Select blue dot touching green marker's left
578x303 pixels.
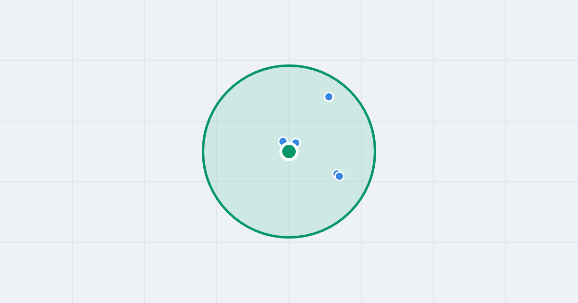[283, 141]
